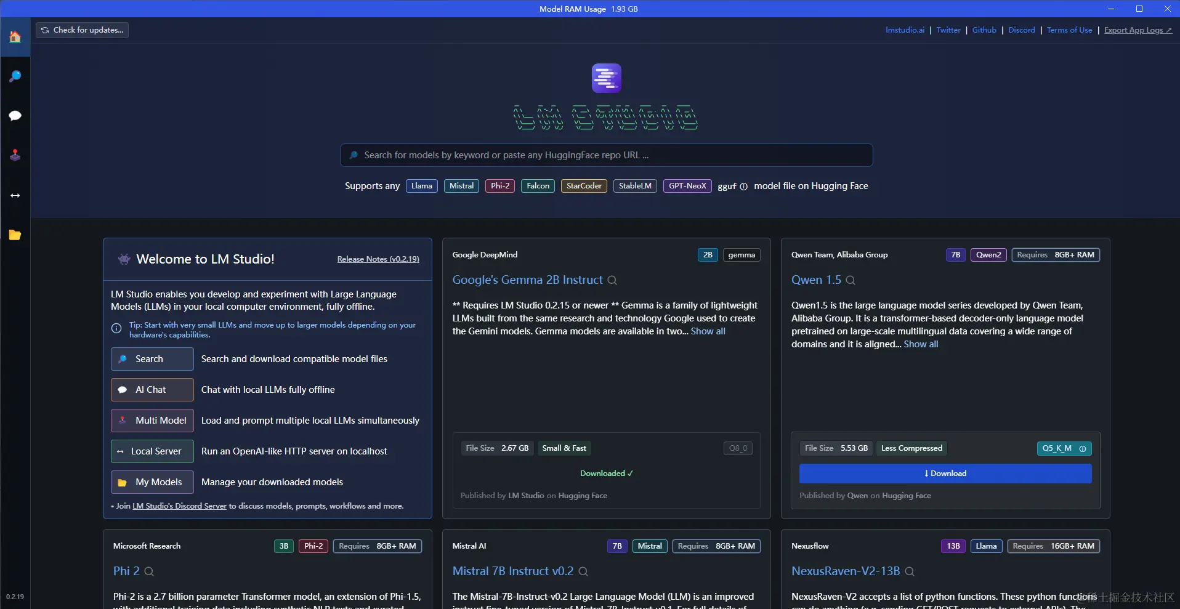Click the gemma tag on Google DeepMind card
Image resolution: width=1180 pixels, height=609 pixels.
[x=742, y=255]
